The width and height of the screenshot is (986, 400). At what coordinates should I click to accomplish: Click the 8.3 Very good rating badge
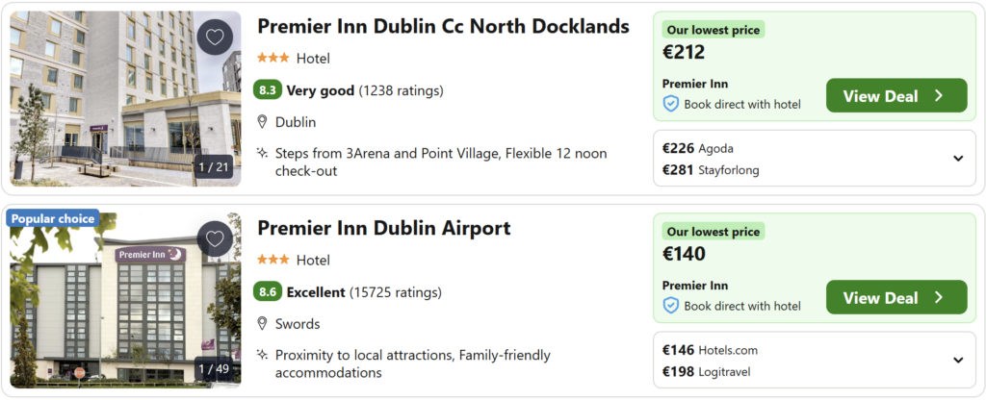point(268,90)
